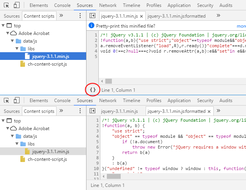This screenshot has height=190, width=246.
Task: Open three-dot navigator menu in lower panel
Action: [80, 111]
